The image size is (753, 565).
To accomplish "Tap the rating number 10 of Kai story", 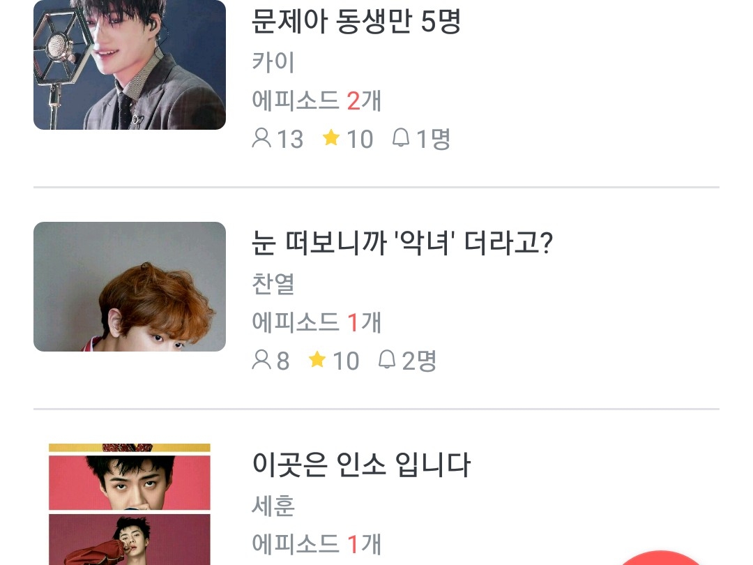I will (360, 140).
